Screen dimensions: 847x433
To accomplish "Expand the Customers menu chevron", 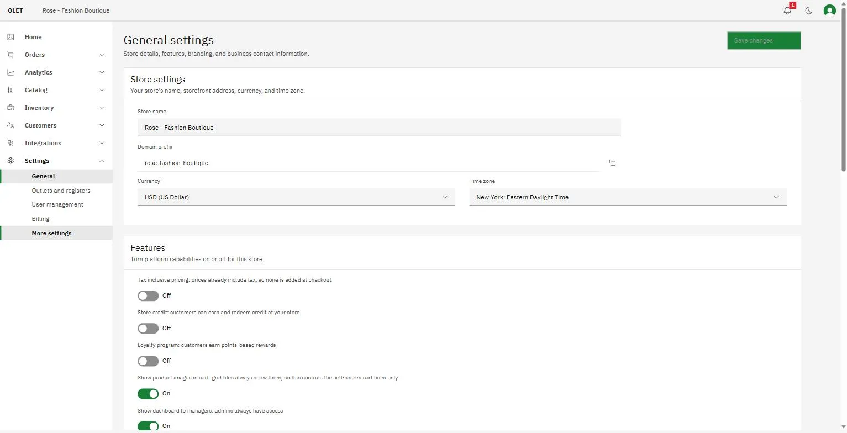I will (102, 125).
